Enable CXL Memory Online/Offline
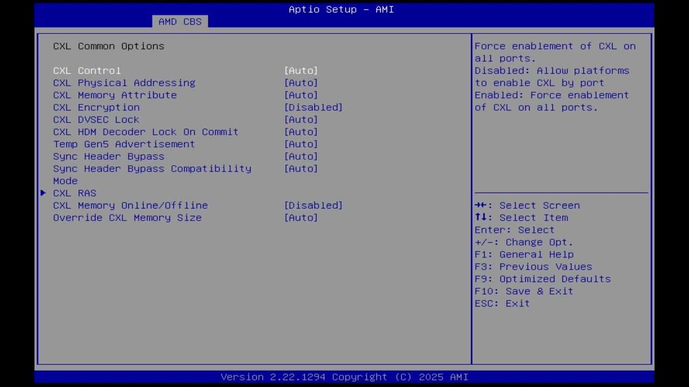Viewport: 689px width, 387px height. 130,205
